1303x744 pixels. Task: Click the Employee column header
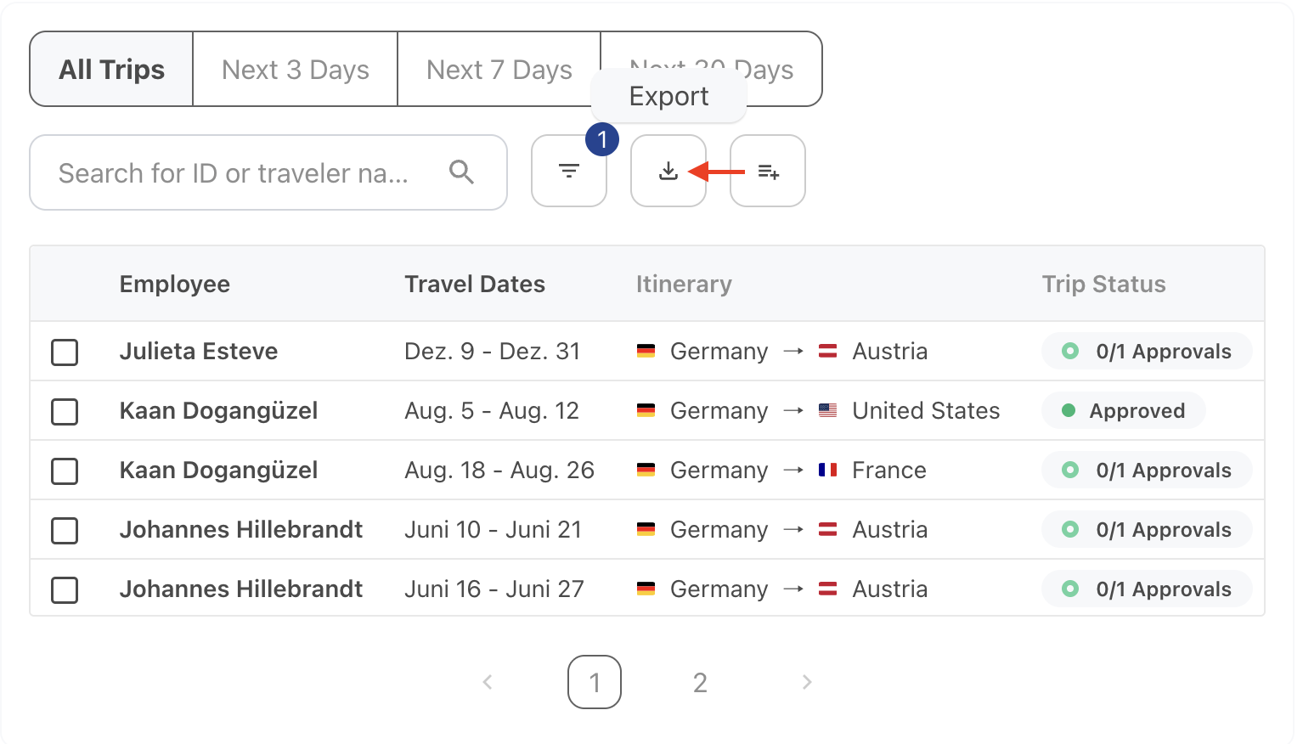[x=174, y=284]
